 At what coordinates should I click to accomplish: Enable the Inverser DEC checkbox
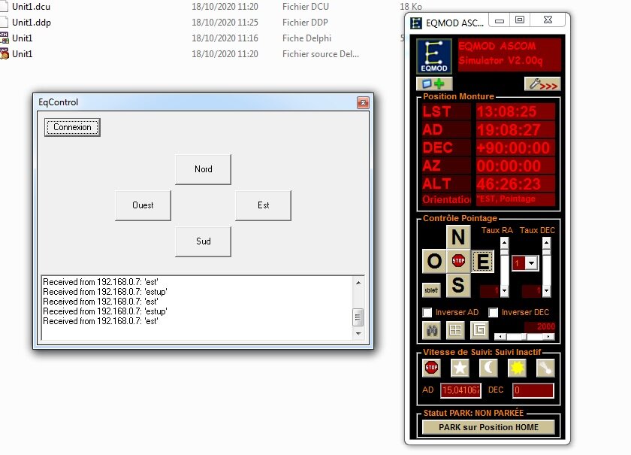(494, 312)
